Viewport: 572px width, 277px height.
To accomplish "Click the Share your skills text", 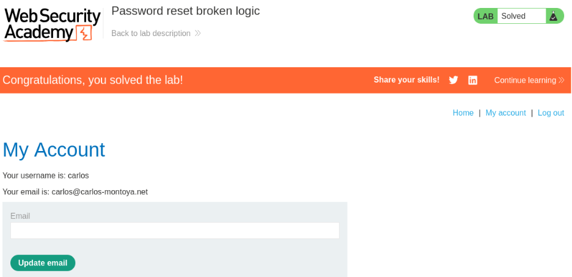I will [406, 80].
